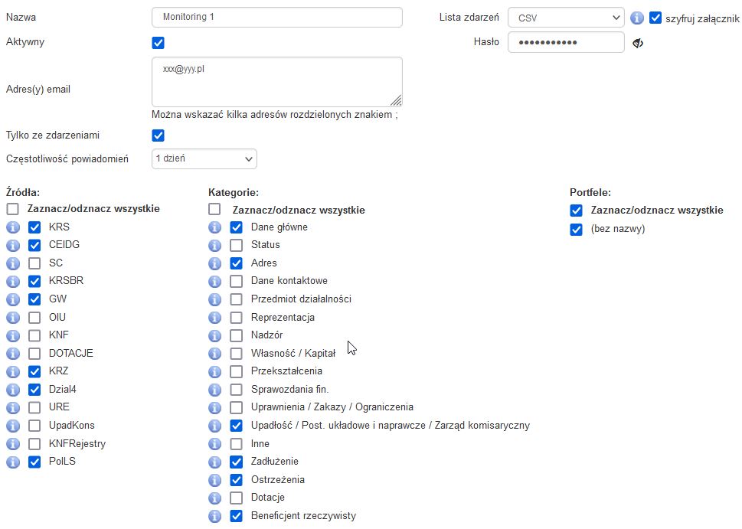The width and height of the screenshot is (742, 529).
Task: Toggle all sources via Zaznacz/odznacz wszystkie
Action: [x=12, y=209]
